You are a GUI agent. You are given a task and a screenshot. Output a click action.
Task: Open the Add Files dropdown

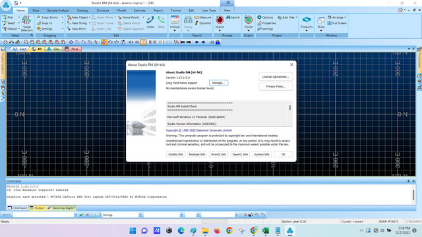tap(287, 17)
